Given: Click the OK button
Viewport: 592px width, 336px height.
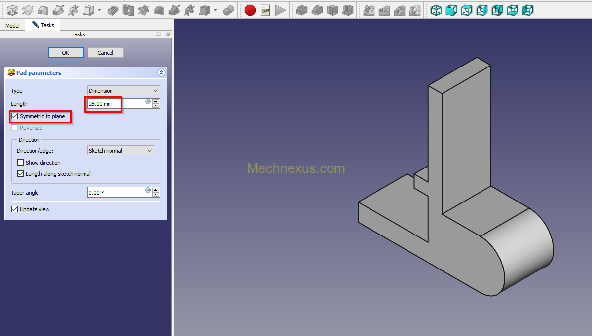Looking at the screenshot, I should coord(66,53).
